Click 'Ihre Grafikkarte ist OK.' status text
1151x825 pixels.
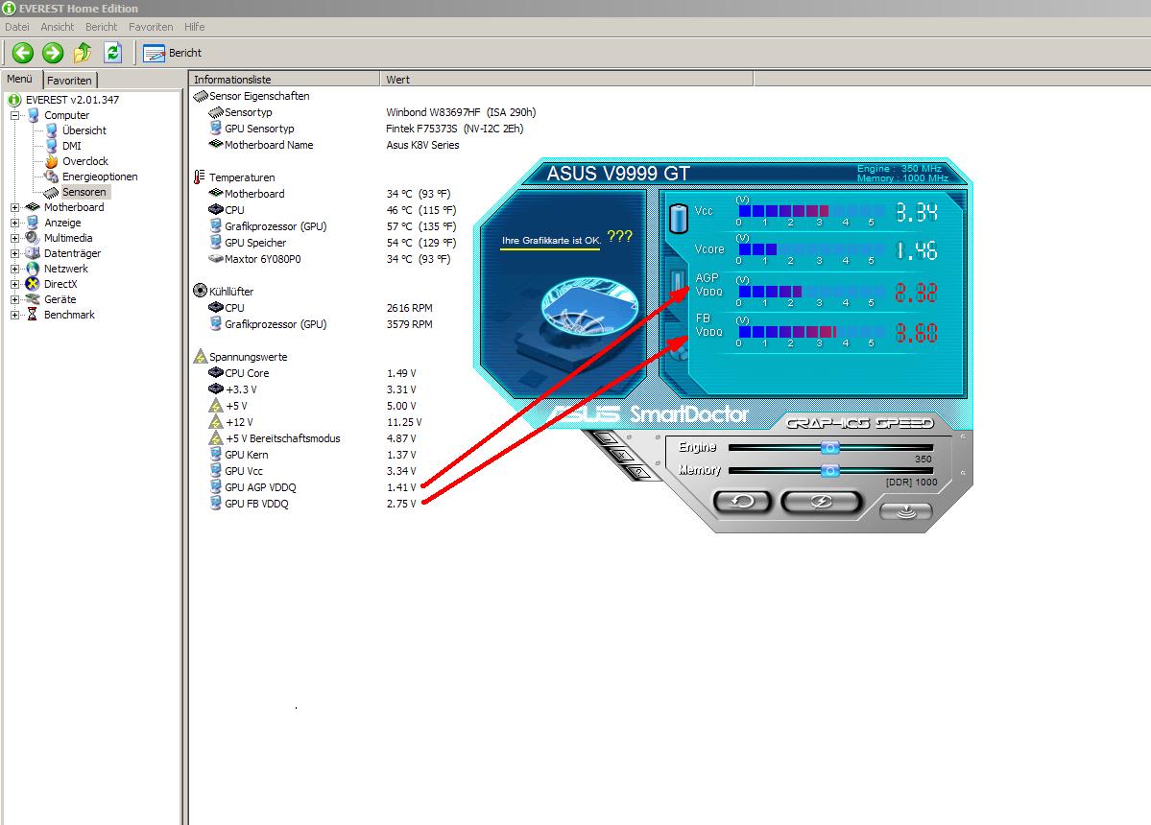pos(551,241)
